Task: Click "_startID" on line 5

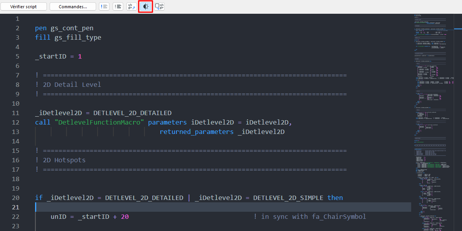Action: (51, 57)
